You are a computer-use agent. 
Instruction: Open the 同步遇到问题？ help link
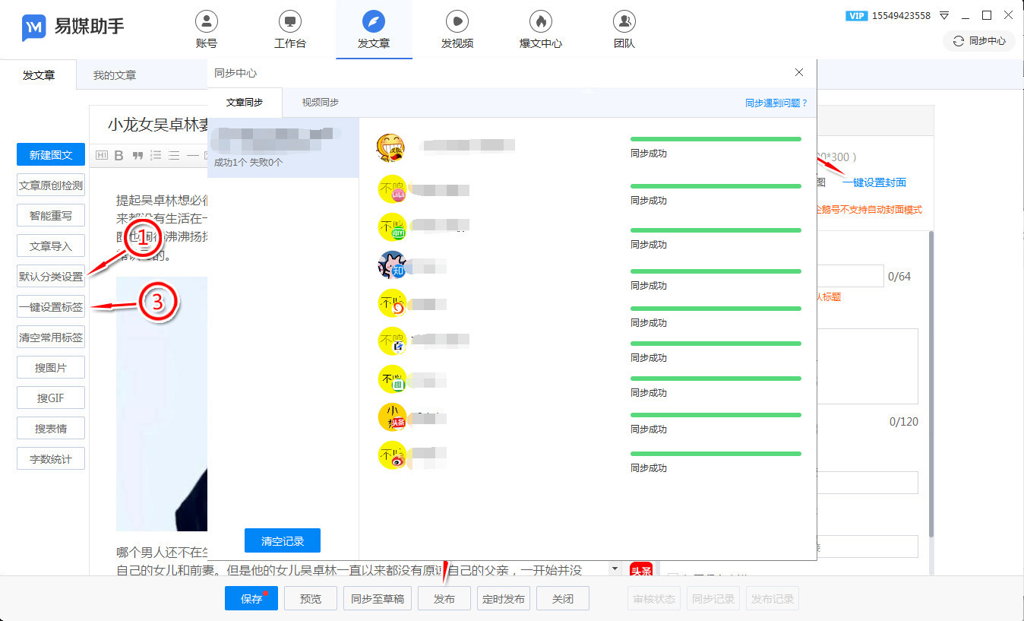(x=776, y=103)
